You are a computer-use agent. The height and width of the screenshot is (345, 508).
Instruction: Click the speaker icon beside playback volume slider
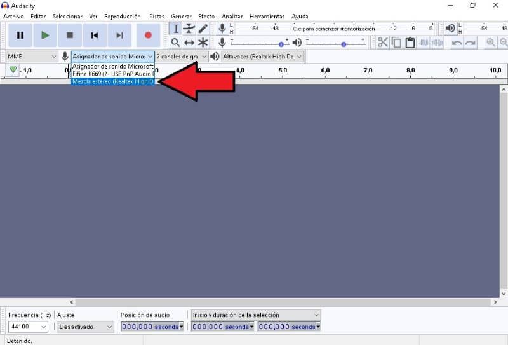pyautogui.click(x=297, y=43)
